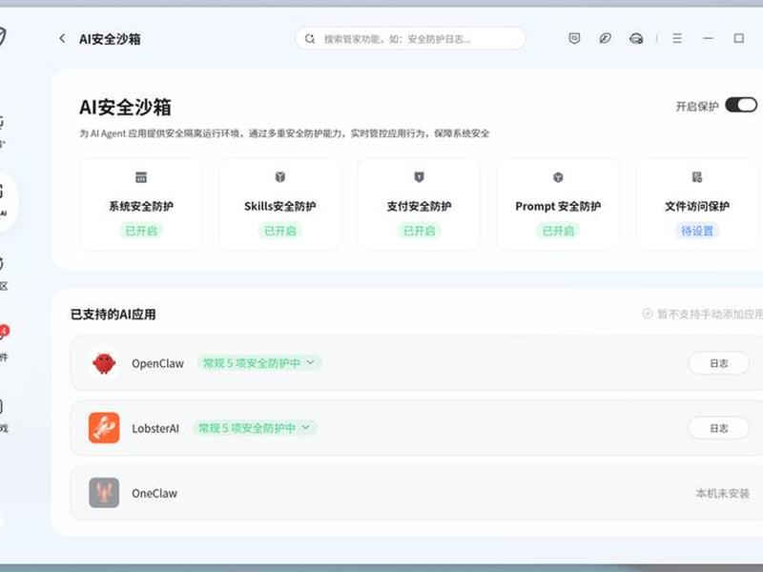This screenshot has height=572, width=763.
Task: Click the AI安全沙箱 page heading
Action: (x=125, y=107)
